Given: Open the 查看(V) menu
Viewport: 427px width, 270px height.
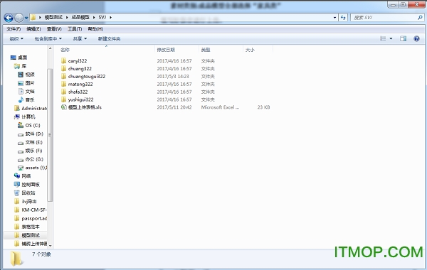Looking at the screenshot, I should pos(54,29).
